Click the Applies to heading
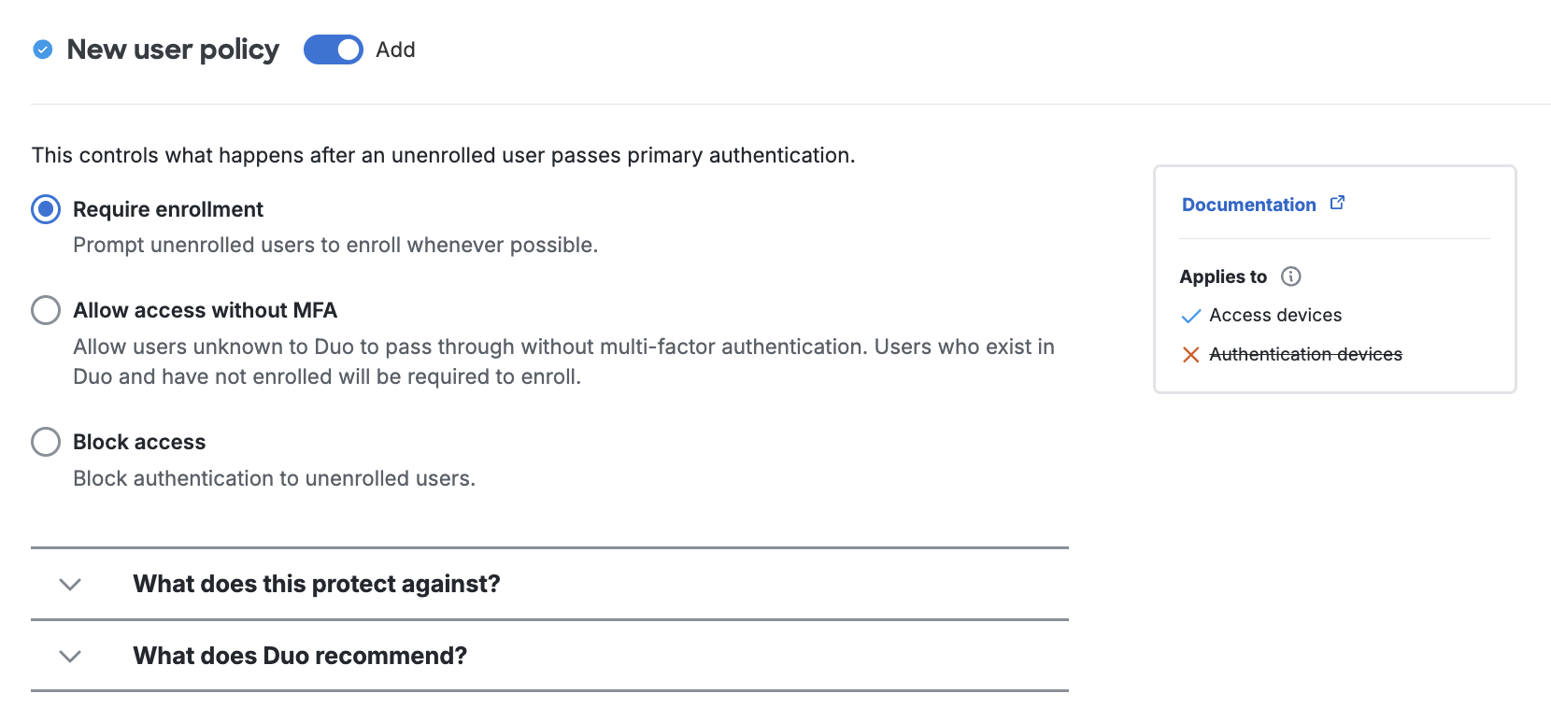 point(1222,276)
